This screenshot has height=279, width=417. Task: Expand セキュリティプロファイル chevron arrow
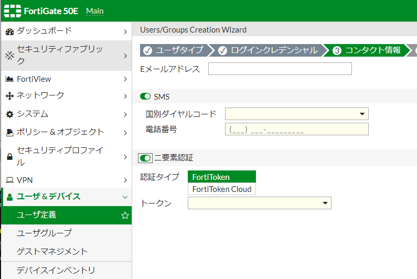[125, 157]
